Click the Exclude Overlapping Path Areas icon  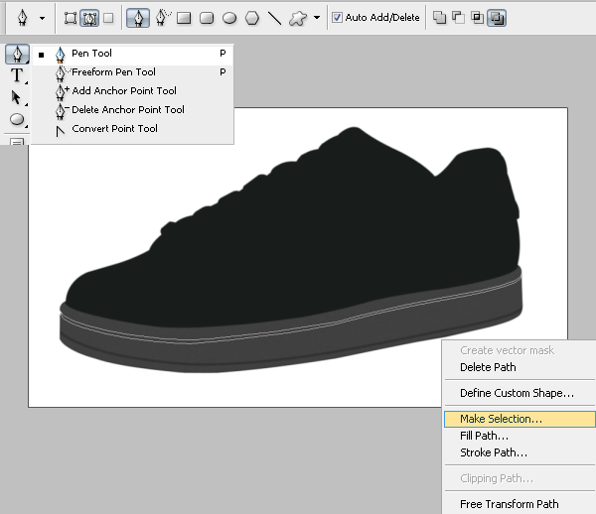[497, 18]
